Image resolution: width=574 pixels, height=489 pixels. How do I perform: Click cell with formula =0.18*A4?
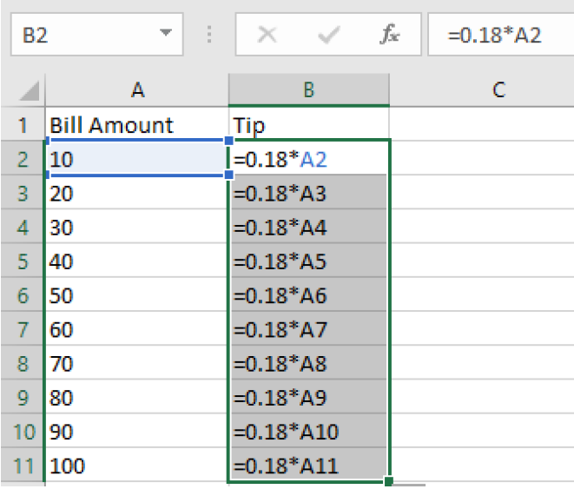click(x=309, y=227)
